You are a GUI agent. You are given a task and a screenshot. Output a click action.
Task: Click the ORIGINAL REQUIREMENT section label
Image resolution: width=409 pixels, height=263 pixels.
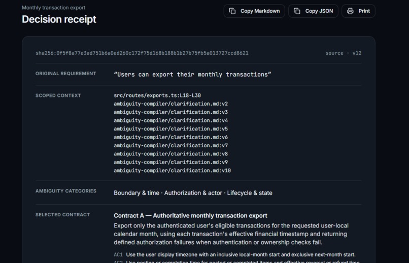tap(66, 74)
